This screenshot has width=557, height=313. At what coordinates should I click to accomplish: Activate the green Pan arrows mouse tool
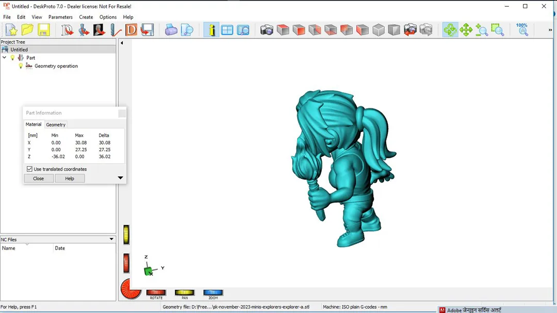click(x=466, y=30)
